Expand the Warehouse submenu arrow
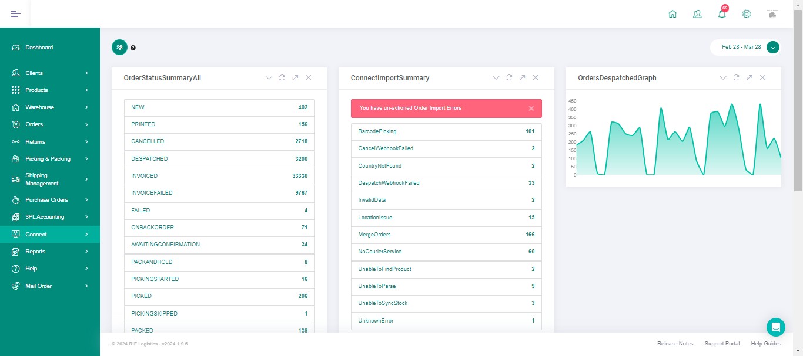The height and width of the screenshot is (356, 803). point(86,107)
